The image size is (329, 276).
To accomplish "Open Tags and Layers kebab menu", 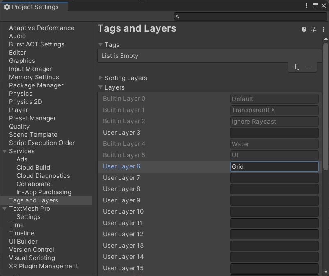I will pos(323,29).
